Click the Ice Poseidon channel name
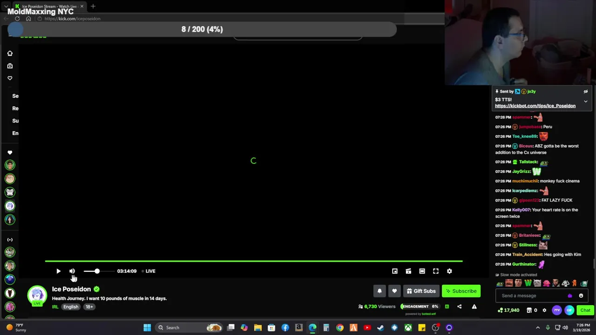Image resolution: width=596 pixels, height=335 pixels. point(71,289)
